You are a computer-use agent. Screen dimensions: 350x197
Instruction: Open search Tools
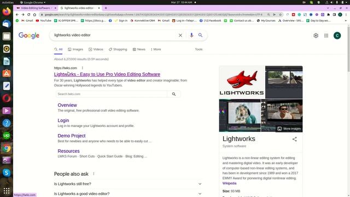(199, 49)
